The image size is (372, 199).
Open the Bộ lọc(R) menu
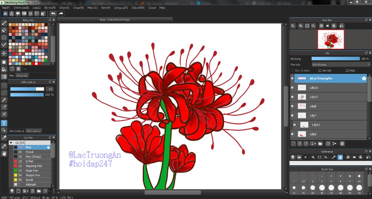tap(50, 8)
